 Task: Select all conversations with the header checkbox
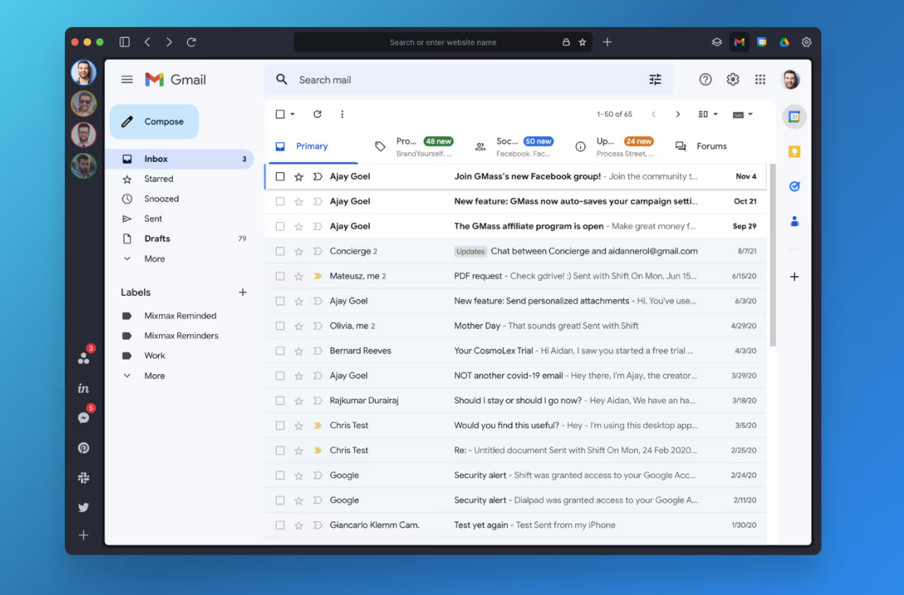[280, 114]
